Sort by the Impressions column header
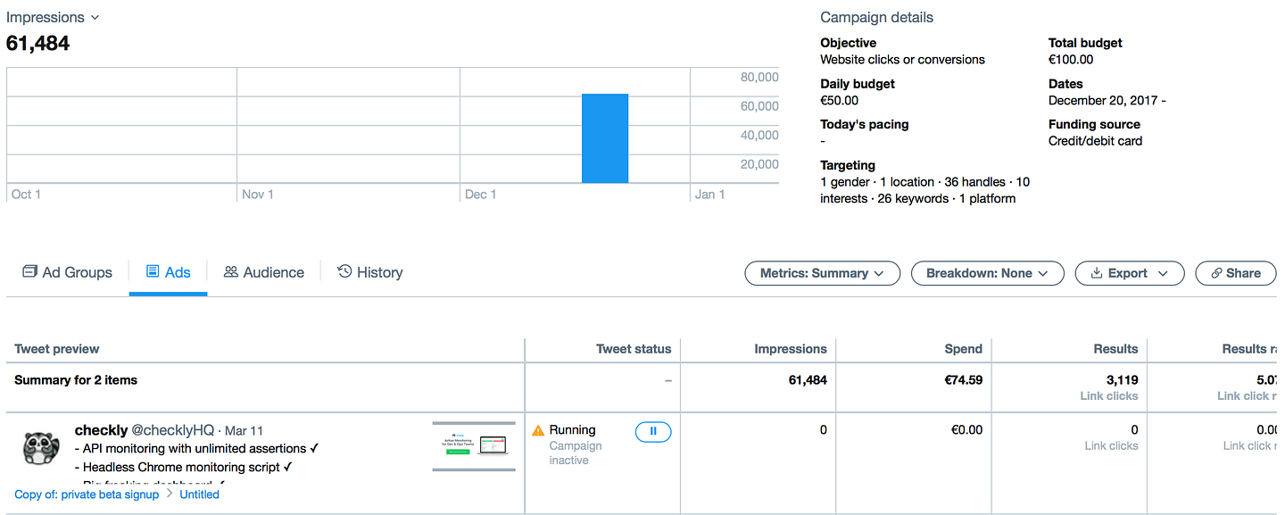1285x515 pixels. [x=791, y=349]
